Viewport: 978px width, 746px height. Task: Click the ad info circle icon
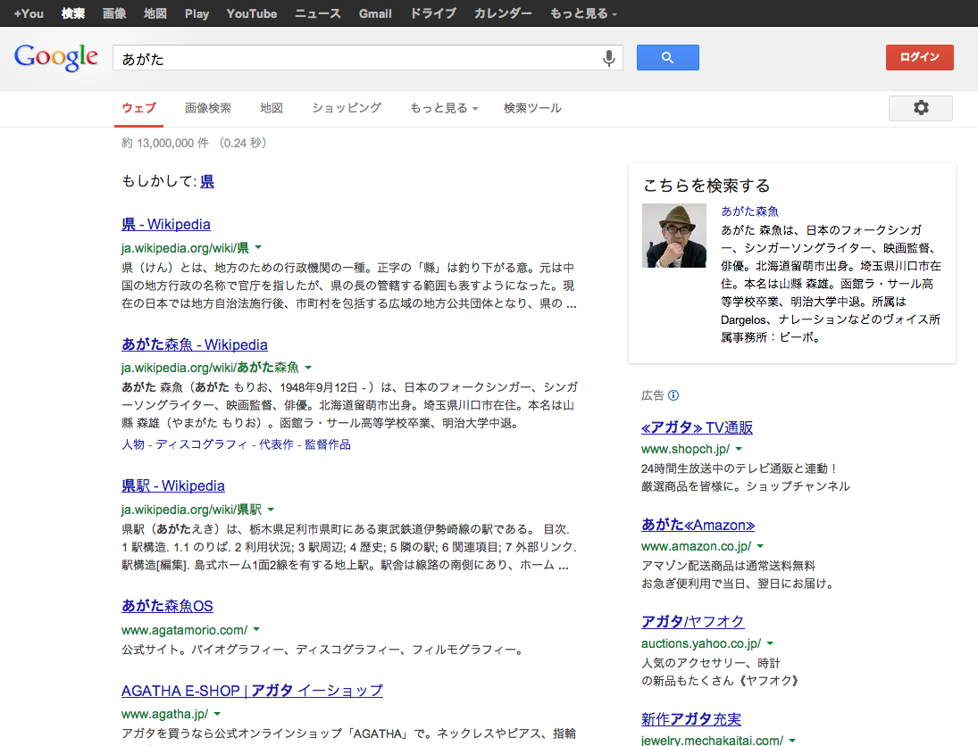coord(673,395)
